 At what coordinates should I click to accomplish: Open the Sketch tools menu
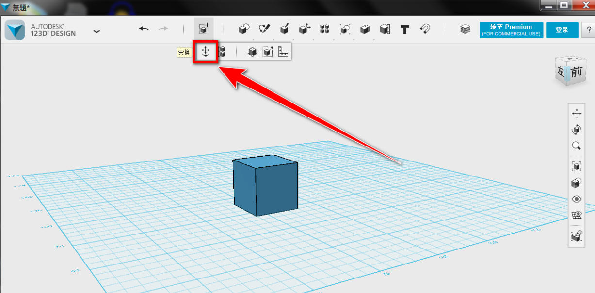[264, 29]
